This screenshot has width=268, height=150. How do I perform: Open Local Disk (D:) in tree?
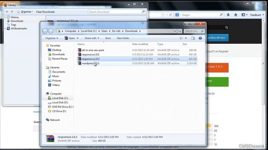click(60, 102)
